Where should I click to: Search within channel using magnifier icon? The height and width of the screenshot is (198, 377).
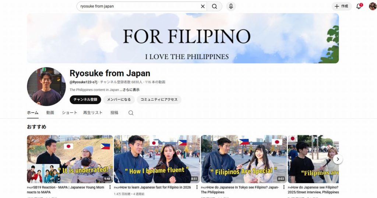pos(131,113)
